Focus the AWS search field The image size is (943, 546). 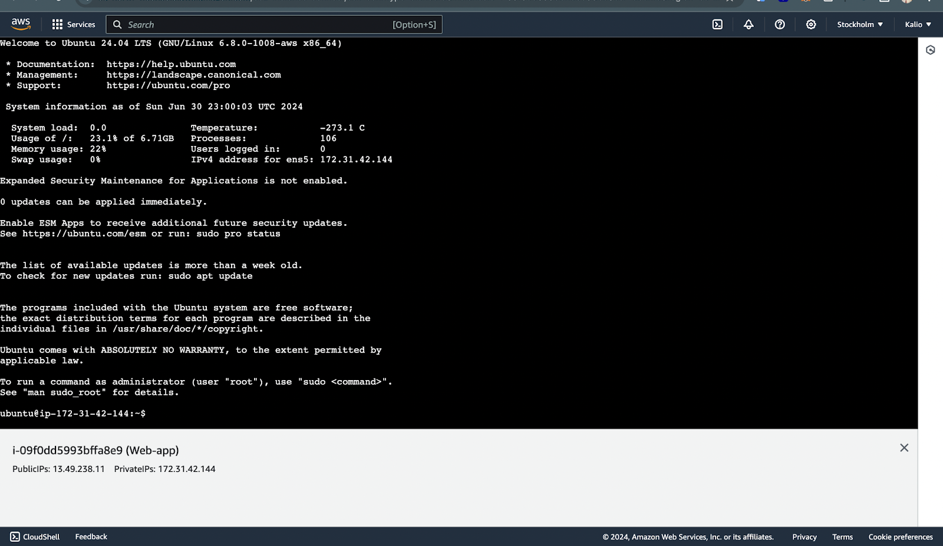[x=274, y=25]
